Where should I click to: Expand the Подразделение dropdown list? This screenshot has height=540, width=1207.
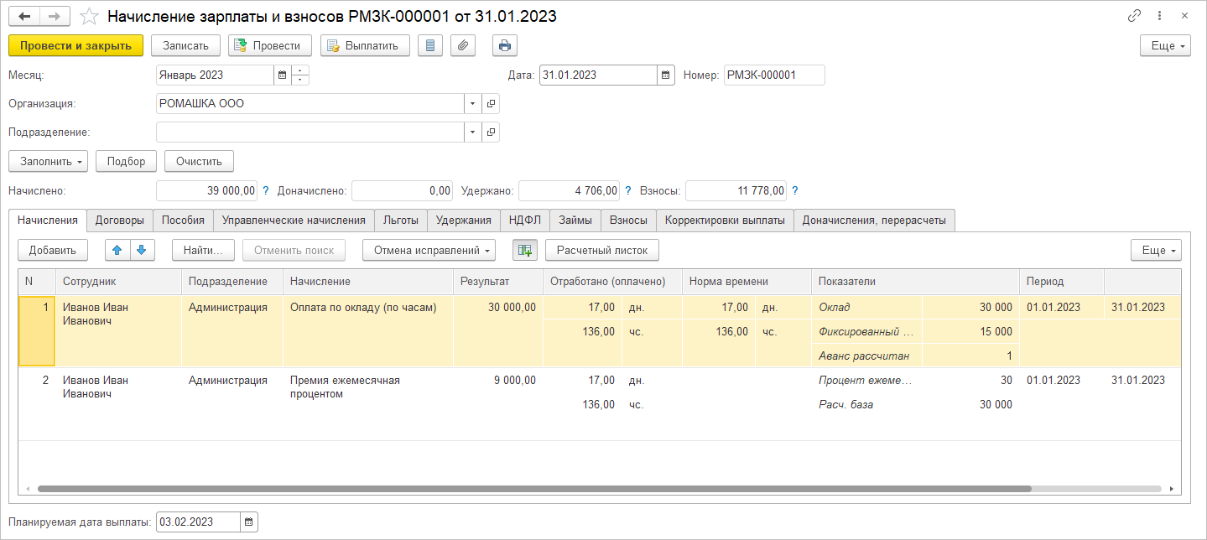pyautogui.click(x=472, y=132)
